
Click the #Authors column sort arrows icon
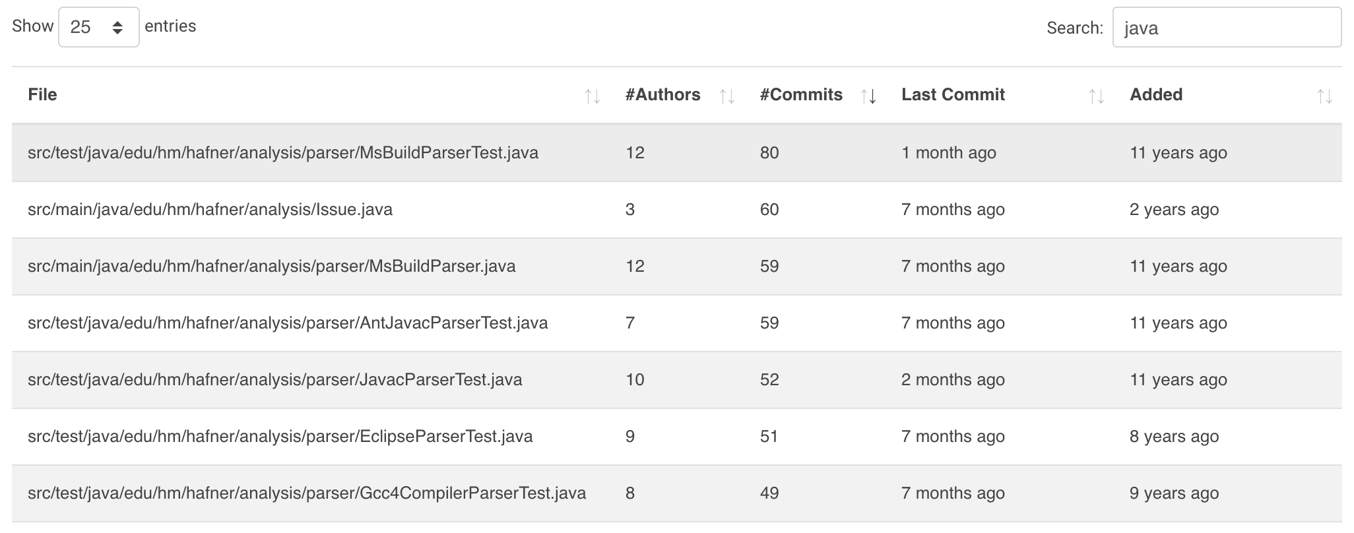tap(726, 96)
